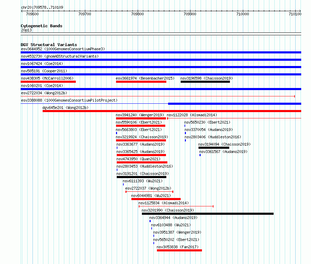Image resolution: width=311 pixels, height=264 pixels.
Task: Open the nsv1067424 (Coe2014) variant label
Action: coord(42,64)
